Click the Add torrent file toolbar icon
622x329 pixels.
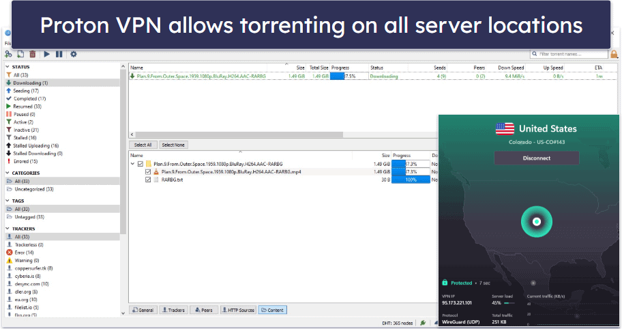point(20,54)
